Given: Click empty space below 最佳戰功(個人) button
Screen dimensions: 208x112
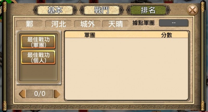Looking at the screenshot, I should (x=38, y=72).
